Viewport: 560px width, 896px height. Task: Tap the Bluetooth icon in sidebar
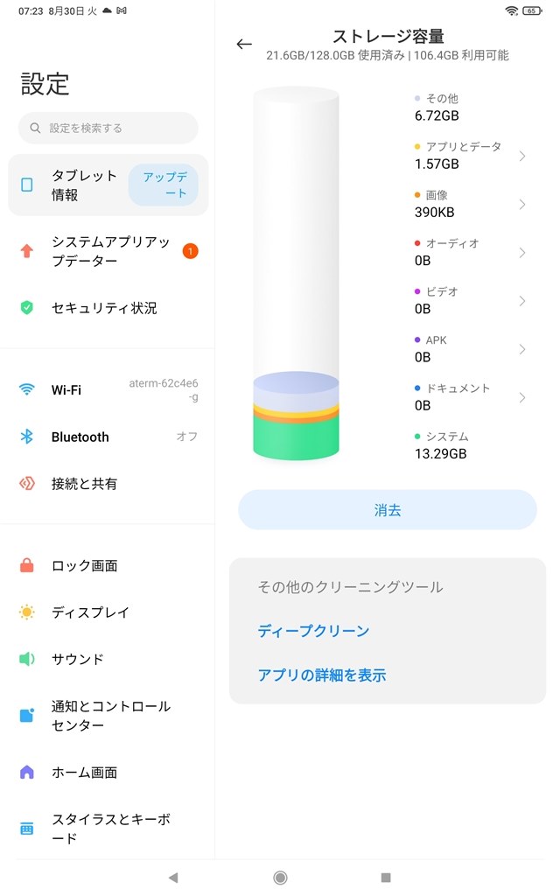pos(27,437)
